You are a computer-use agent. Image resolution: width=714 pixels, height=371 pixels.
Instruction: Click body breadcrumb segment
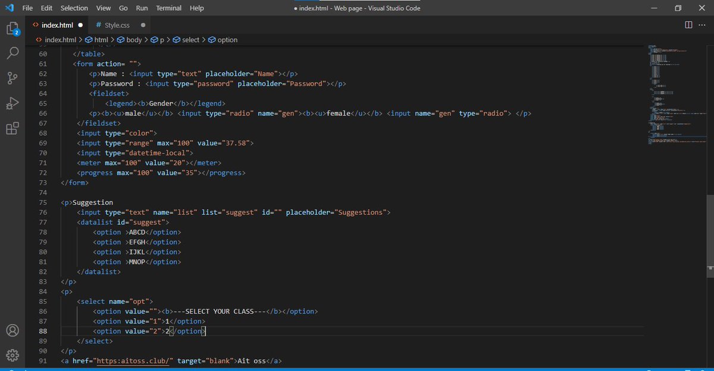pos(129,40)
